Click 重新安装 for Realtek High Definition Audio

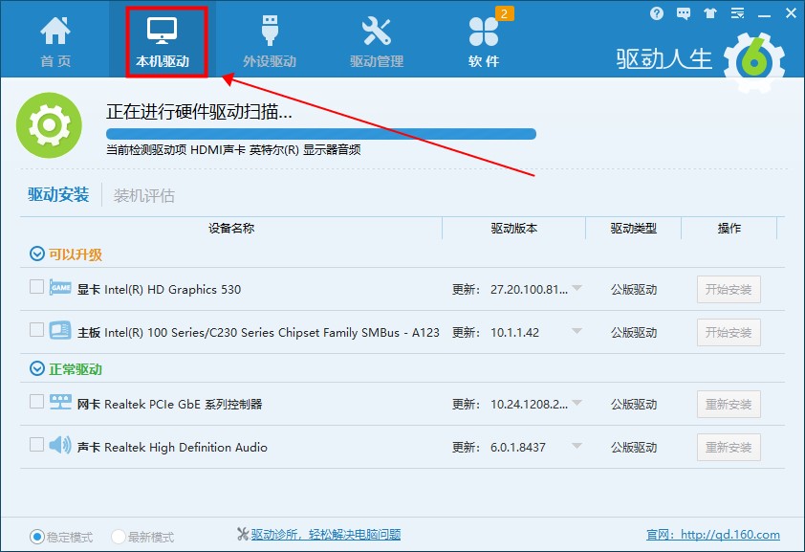pos(729,448)
